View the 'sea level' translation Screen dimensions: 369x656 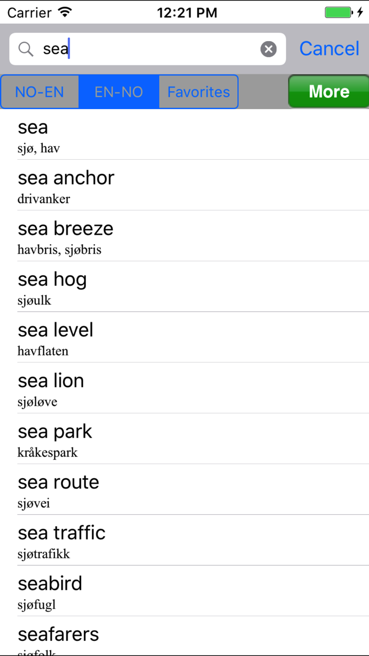pos(184,337)
